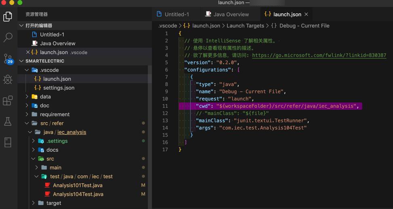Click the requirement folder icon
The width and height of the screenshot is (393, 209).
pyautogui.click(x=35, y=115)
